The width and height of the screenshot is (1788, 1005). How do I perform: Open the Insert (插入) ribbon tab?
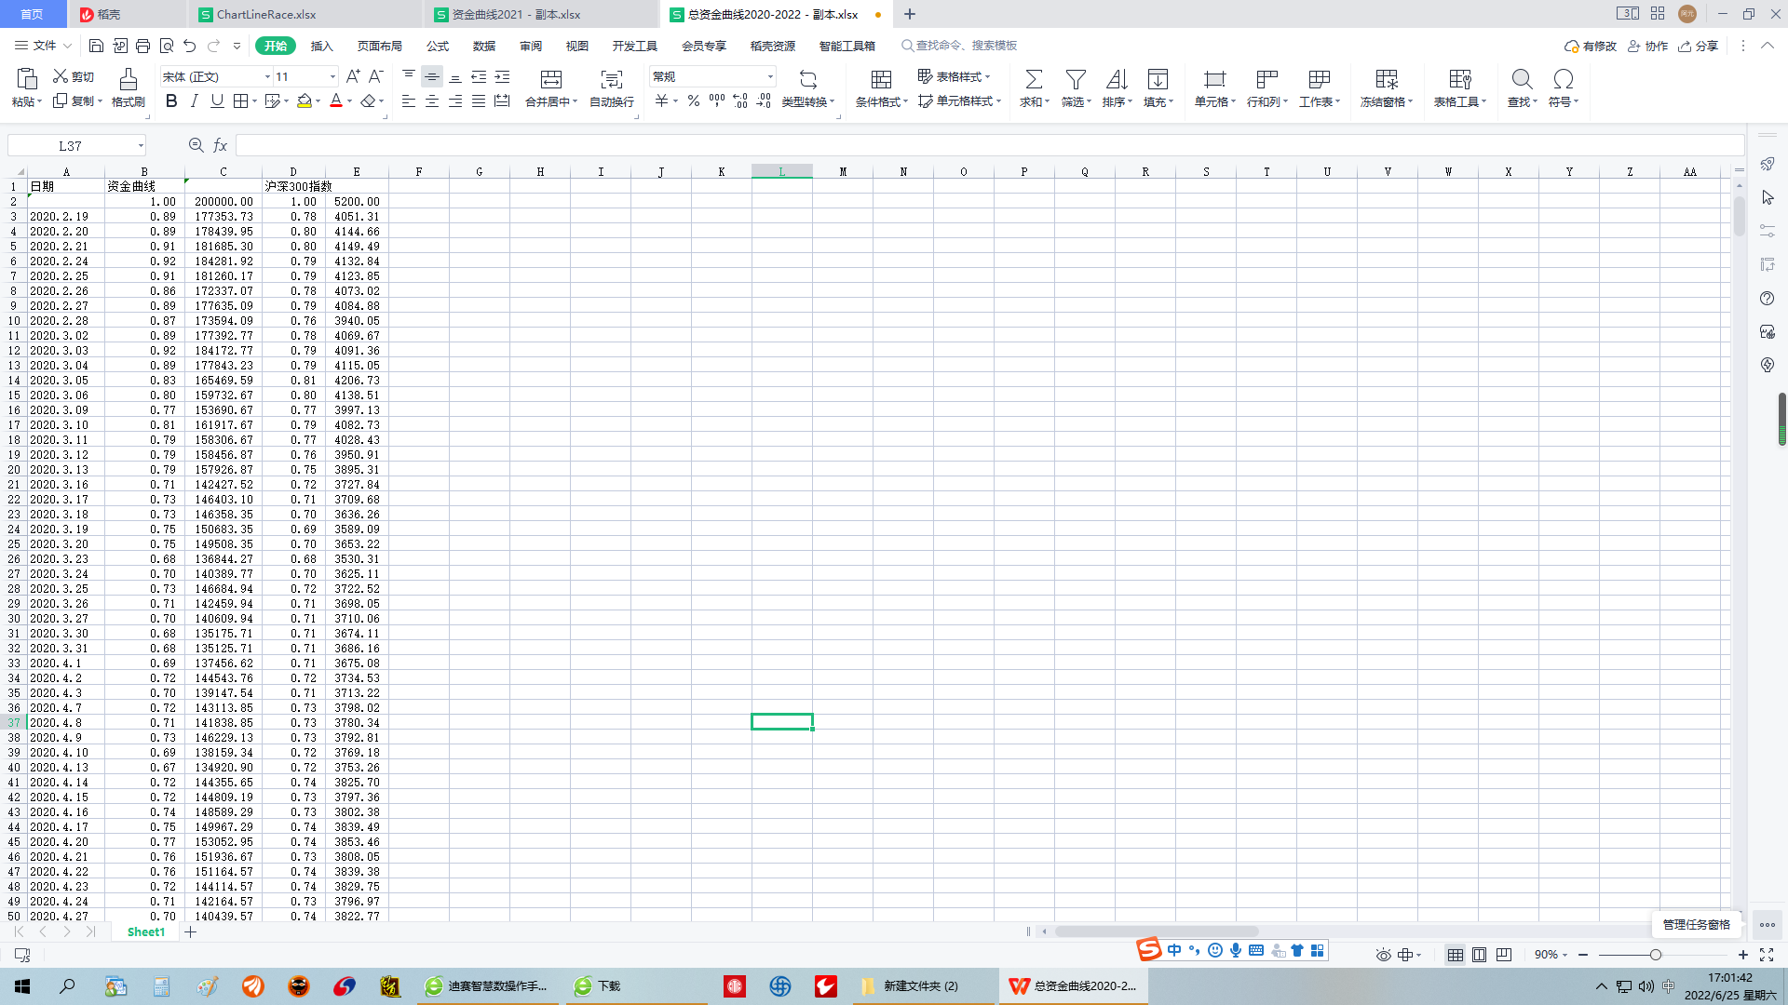(x=321, y=46)
